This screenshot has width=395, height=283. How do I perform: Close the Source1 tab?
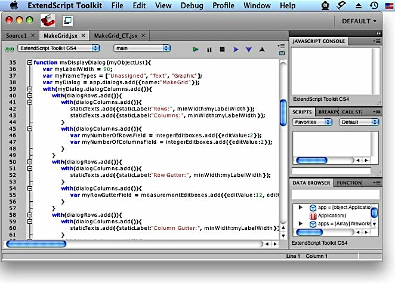click(x=33, y=36)
